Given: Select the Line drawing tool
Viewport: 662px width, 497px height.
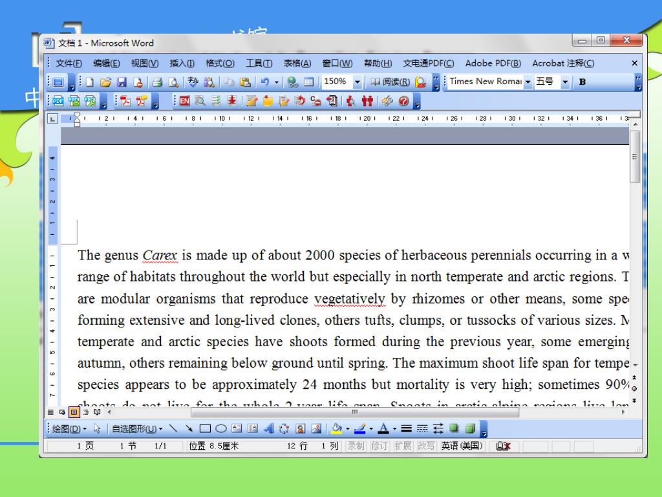Looking at the screenshot, I should pos(173,428).
